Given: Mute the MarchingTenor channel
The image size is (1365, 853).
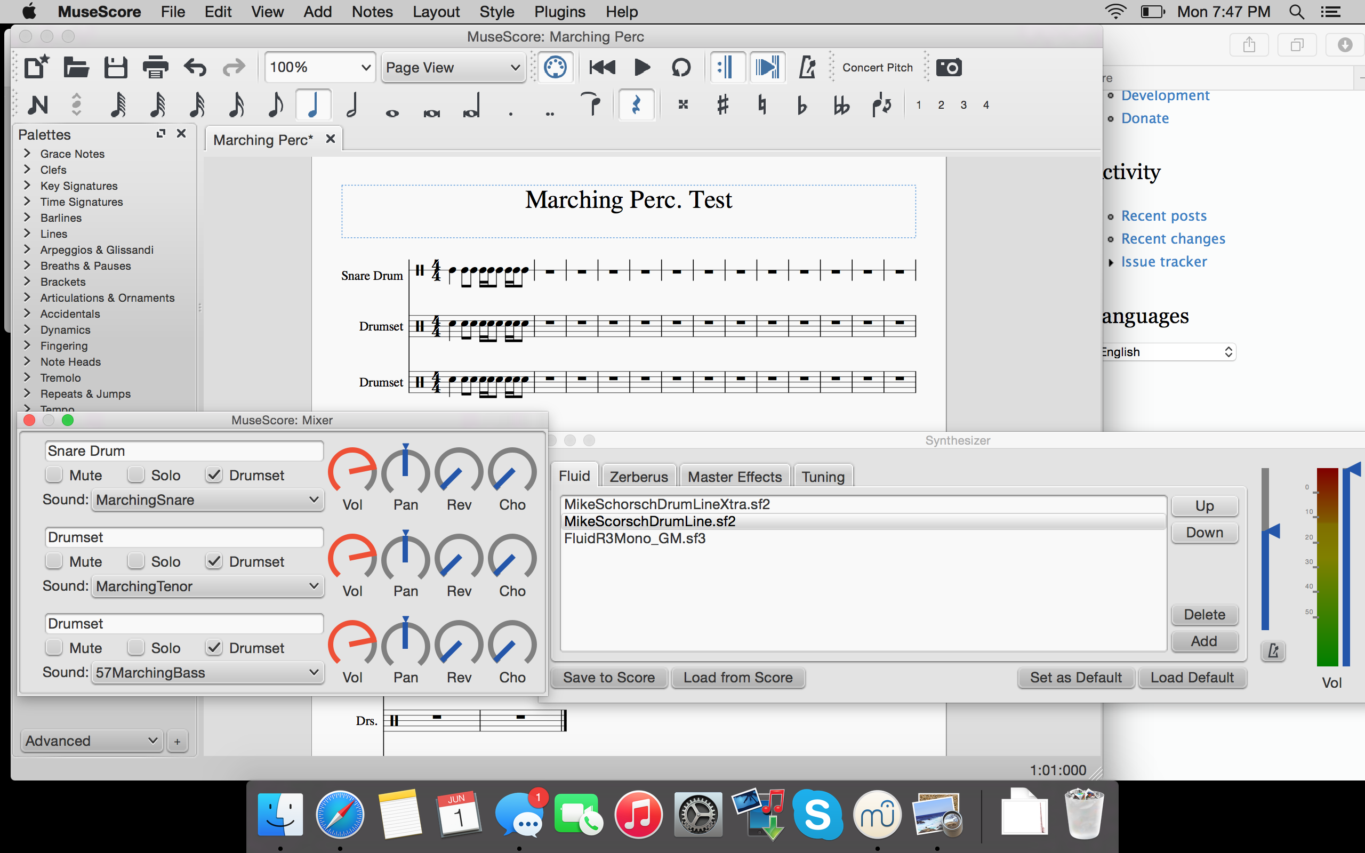Looking at the screenshot, I should (54, 561).
